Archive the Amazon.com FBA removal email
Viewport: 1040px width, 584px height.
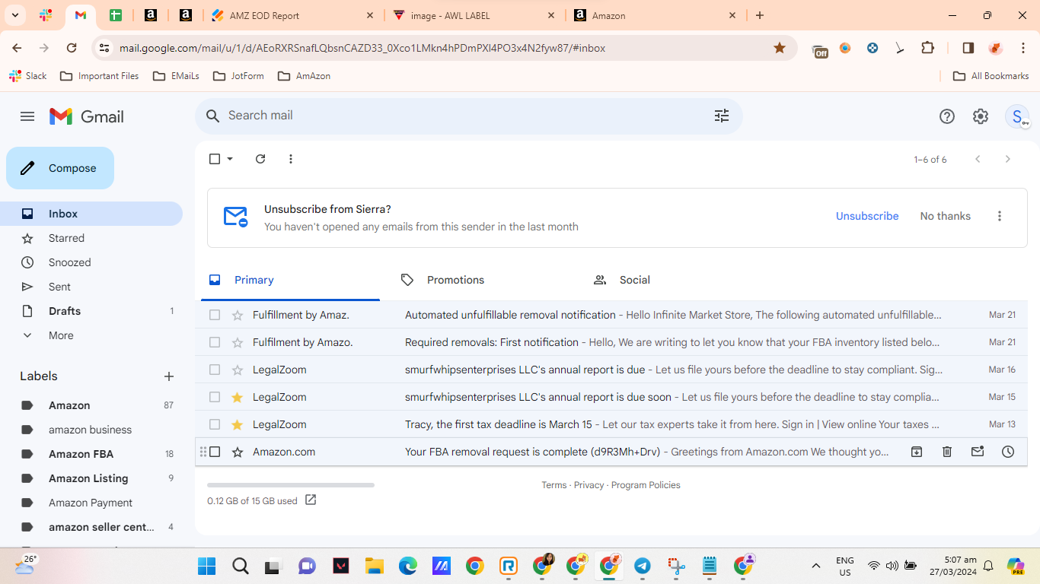point(917,452)
